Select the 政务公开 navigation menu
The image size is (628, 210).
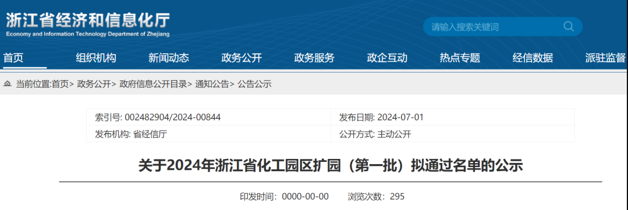click(x=242, y=58)
